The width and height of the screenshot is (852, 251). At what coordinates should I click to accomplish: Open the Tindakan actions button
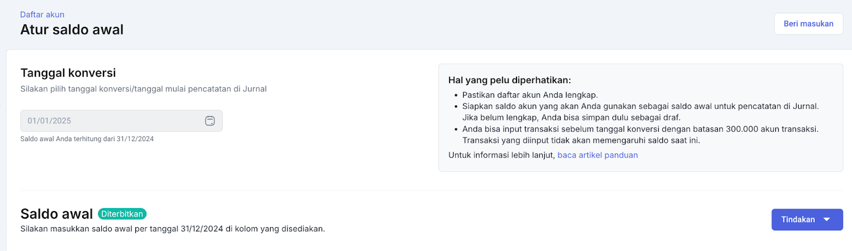[798, 220]
